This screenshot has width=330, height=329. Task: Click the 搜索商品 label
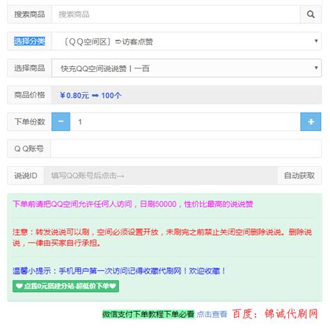coord(29,15)
